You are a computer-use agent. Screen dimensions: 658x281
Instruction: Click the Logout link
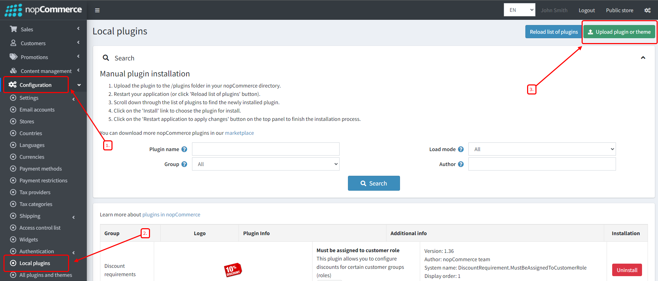pos(586,10)
